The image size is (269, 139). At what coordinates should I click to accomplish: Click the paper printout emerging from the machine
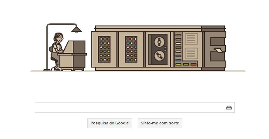point(218,50)
